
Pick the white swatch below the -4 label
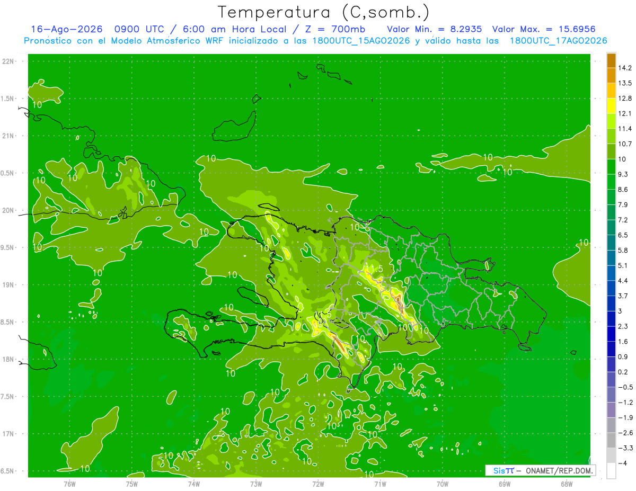611,471
